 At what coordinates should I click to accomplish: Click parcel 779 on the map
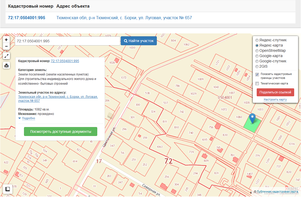click(x=257, y=156)
